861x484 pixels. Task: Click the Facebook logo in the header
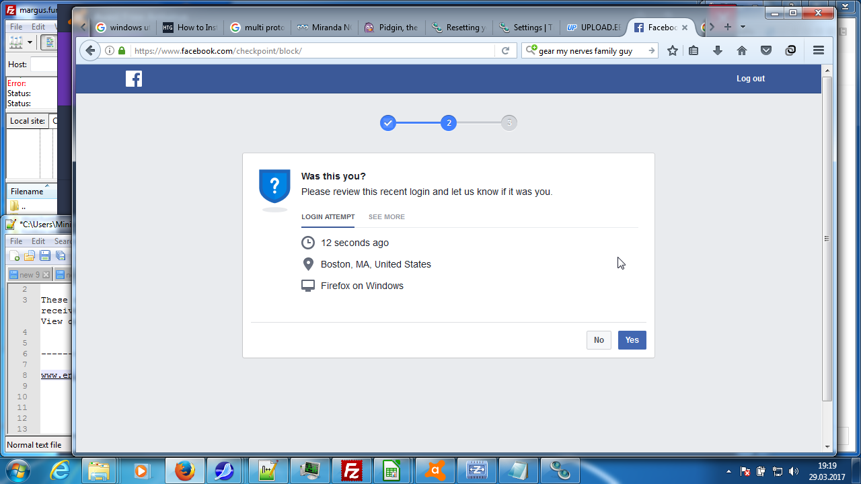[134, 79]
